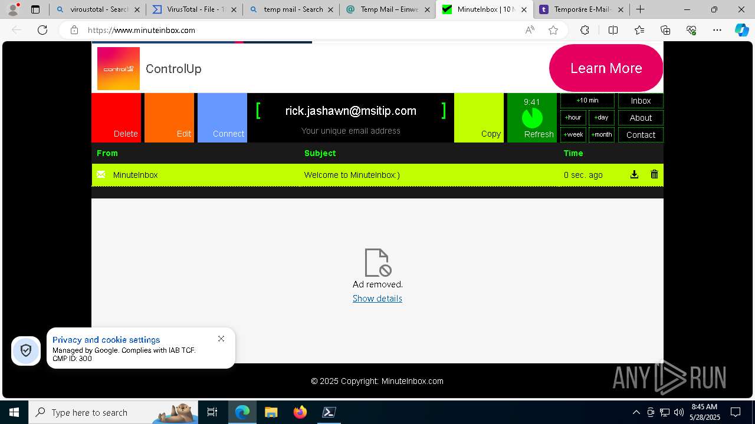Click the From column header
The height and width of the screenshot is (424, 755).
click(x=107, y=153)
